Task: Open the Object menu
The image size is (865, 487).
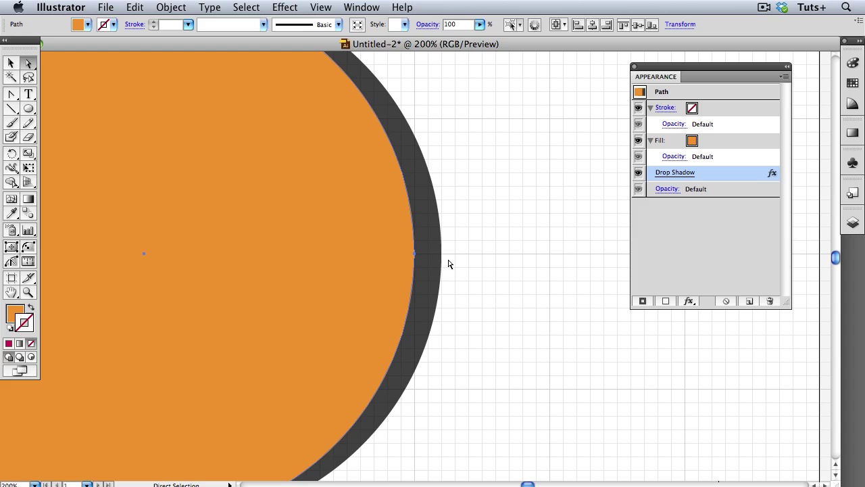Action: [x=171, y=7]
